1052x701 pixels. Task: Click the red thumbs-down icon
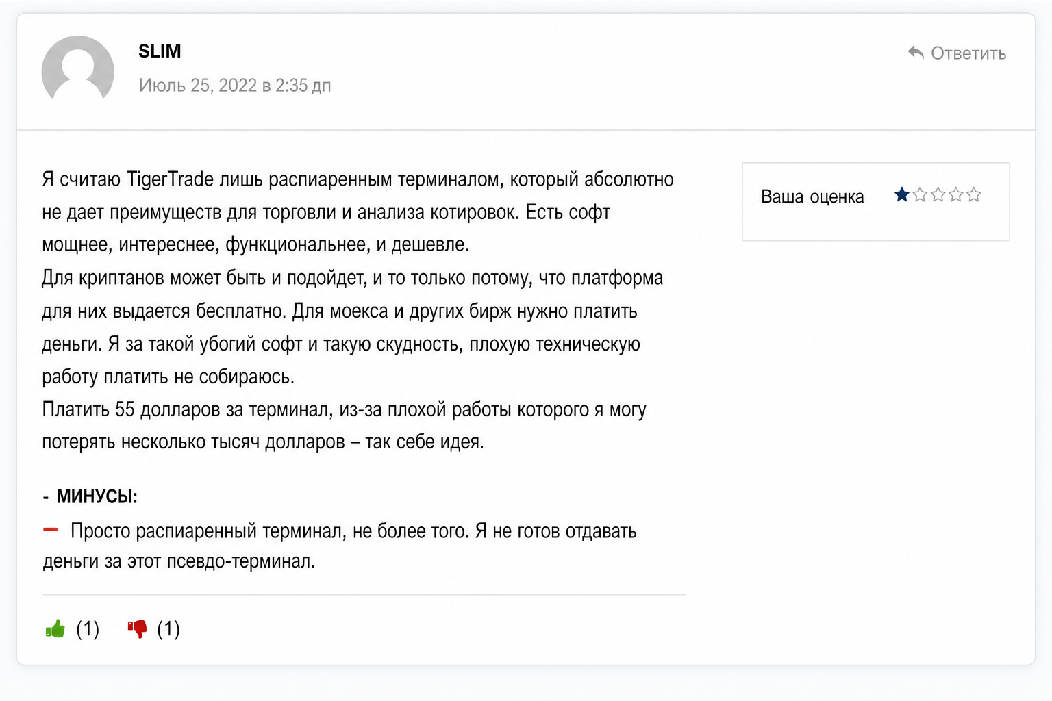tap(137, 628)
